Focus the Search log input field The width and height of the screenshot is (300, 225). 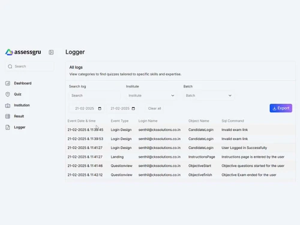pos(95,95)
